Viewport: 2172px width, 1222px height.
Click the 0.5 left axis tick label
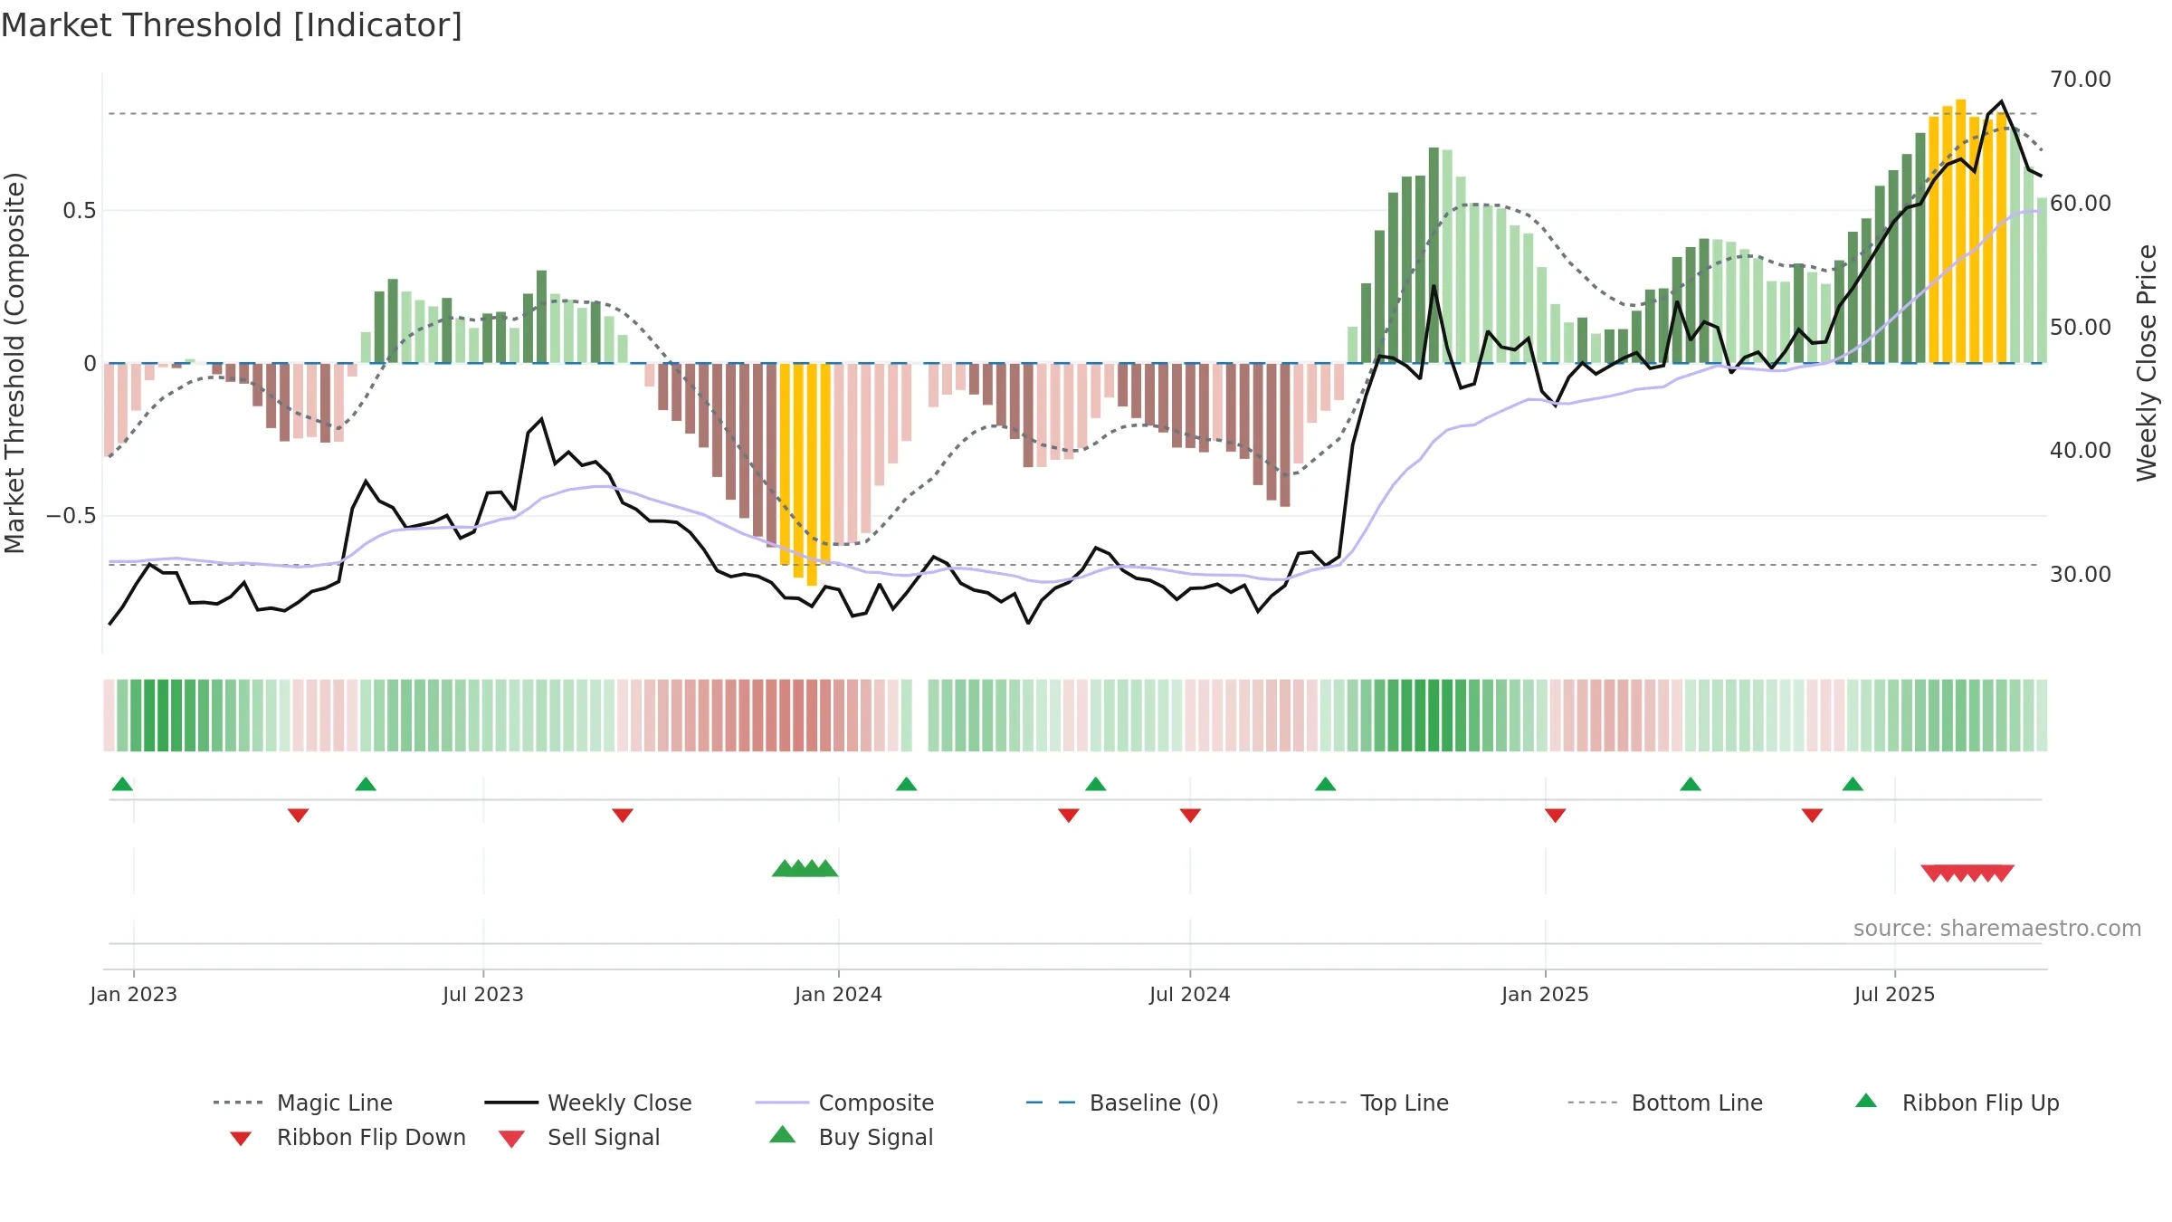[79, 211]
